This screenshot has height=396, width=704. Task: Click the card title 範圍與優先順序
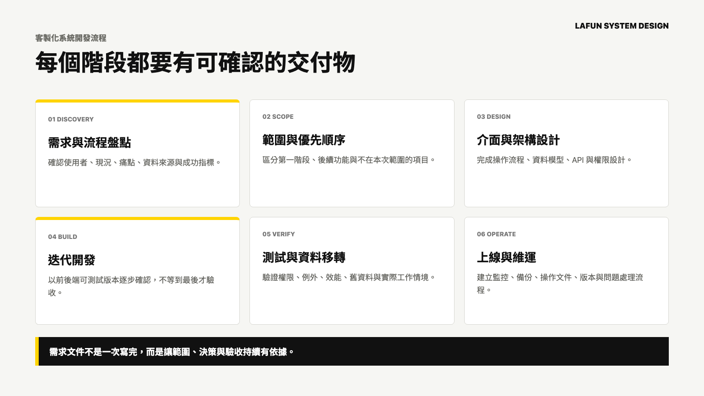click(x=304, y=140)
